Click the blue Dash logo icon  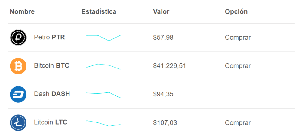[x=18, y=94]
